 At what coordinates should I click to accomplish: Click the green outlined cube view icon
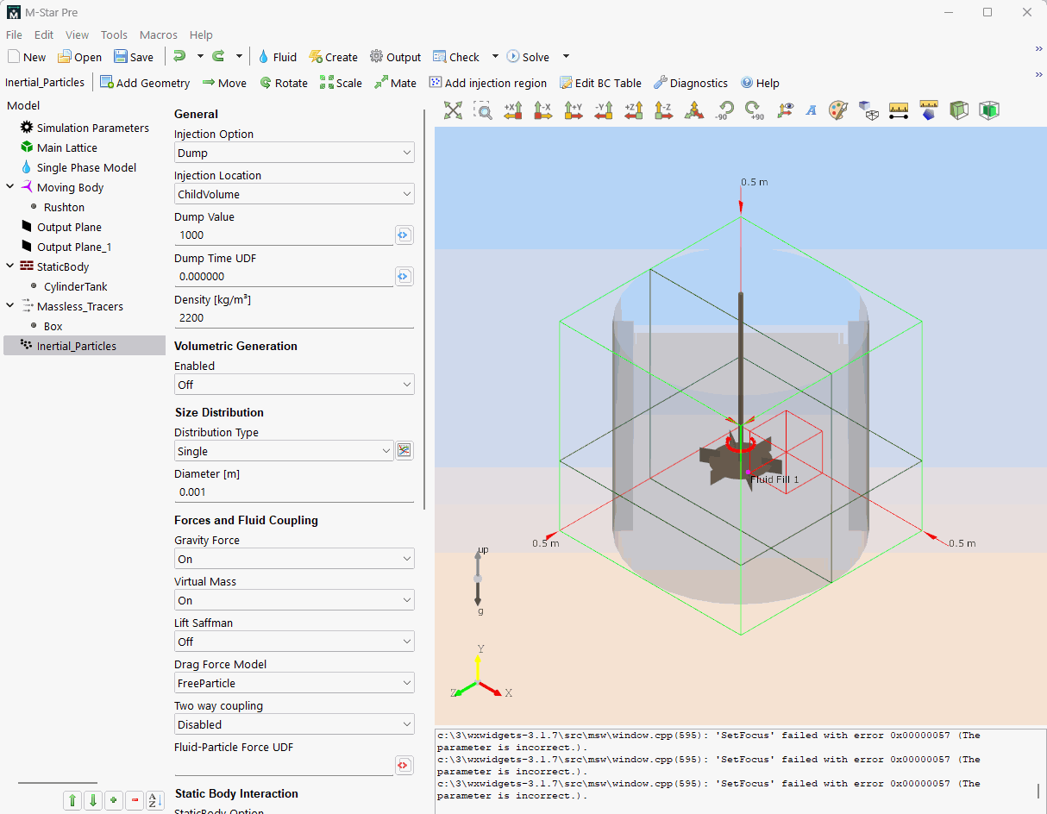click(x=959, y=110)
